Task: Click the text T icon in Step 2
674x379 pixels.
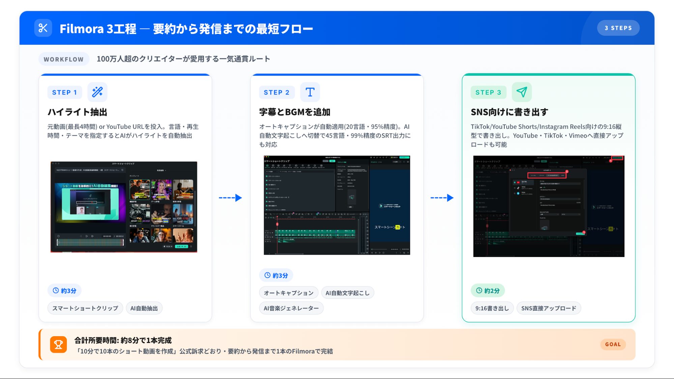Action: point(310,92)
